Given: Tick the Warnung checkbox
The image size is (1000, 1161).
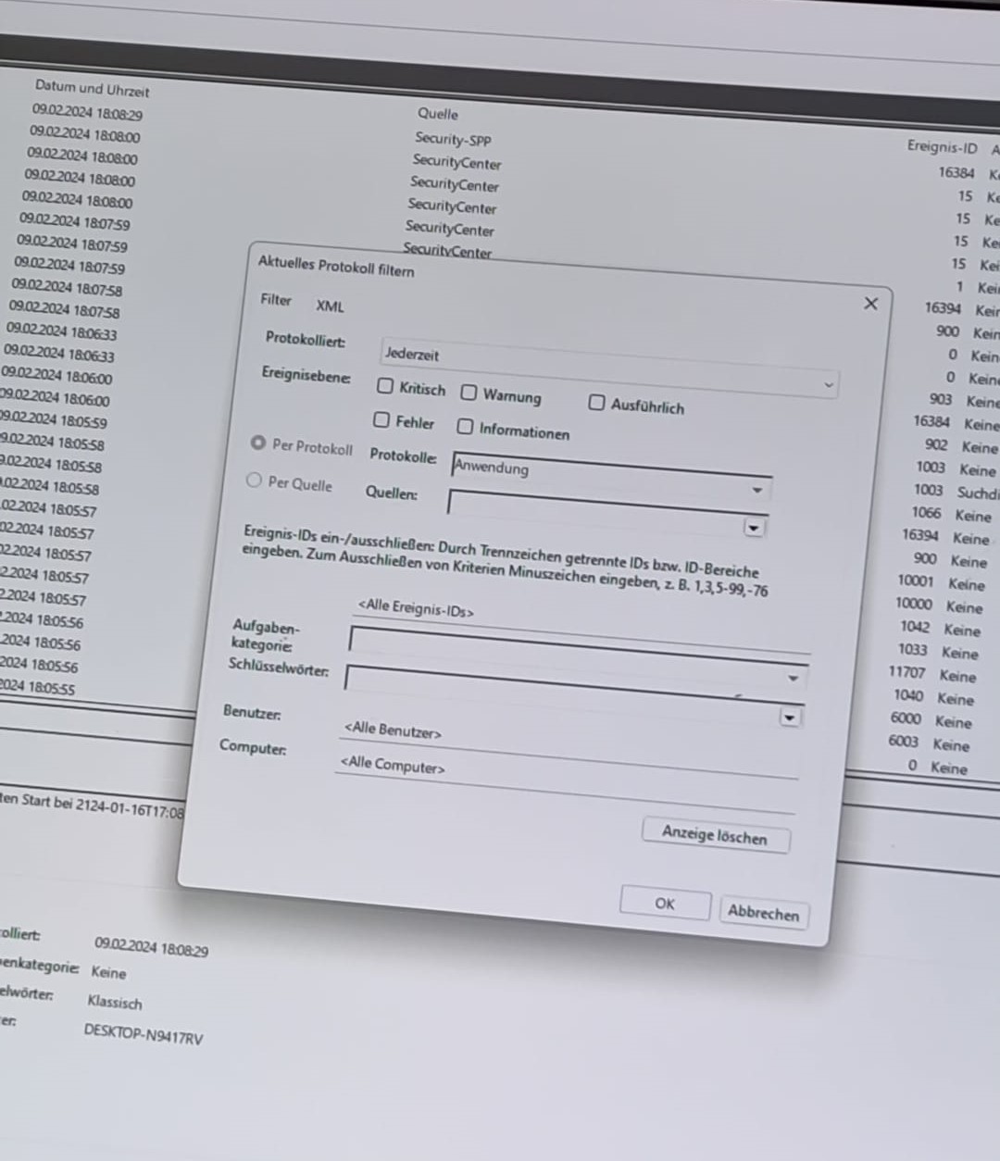Looking at the screenshot, I should pos(469,393).
